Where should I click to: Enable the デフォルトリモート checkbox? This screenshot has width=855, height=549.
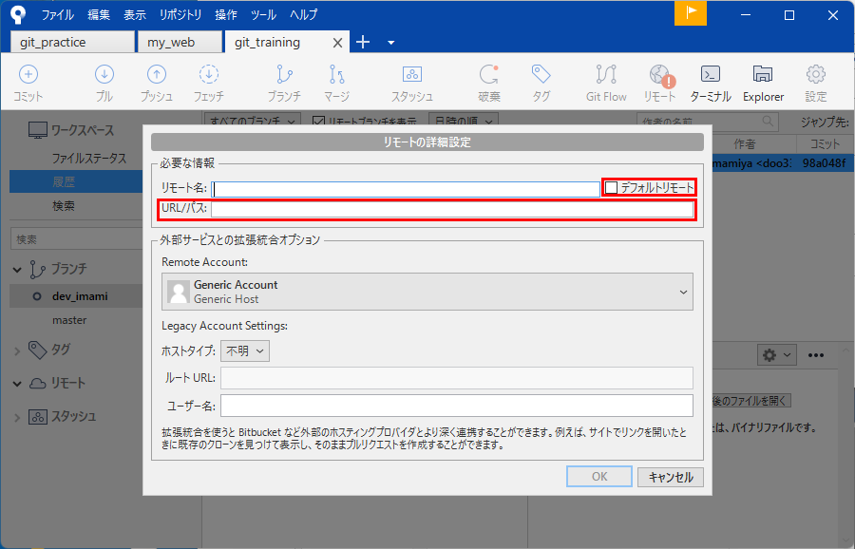coord(613,188)
